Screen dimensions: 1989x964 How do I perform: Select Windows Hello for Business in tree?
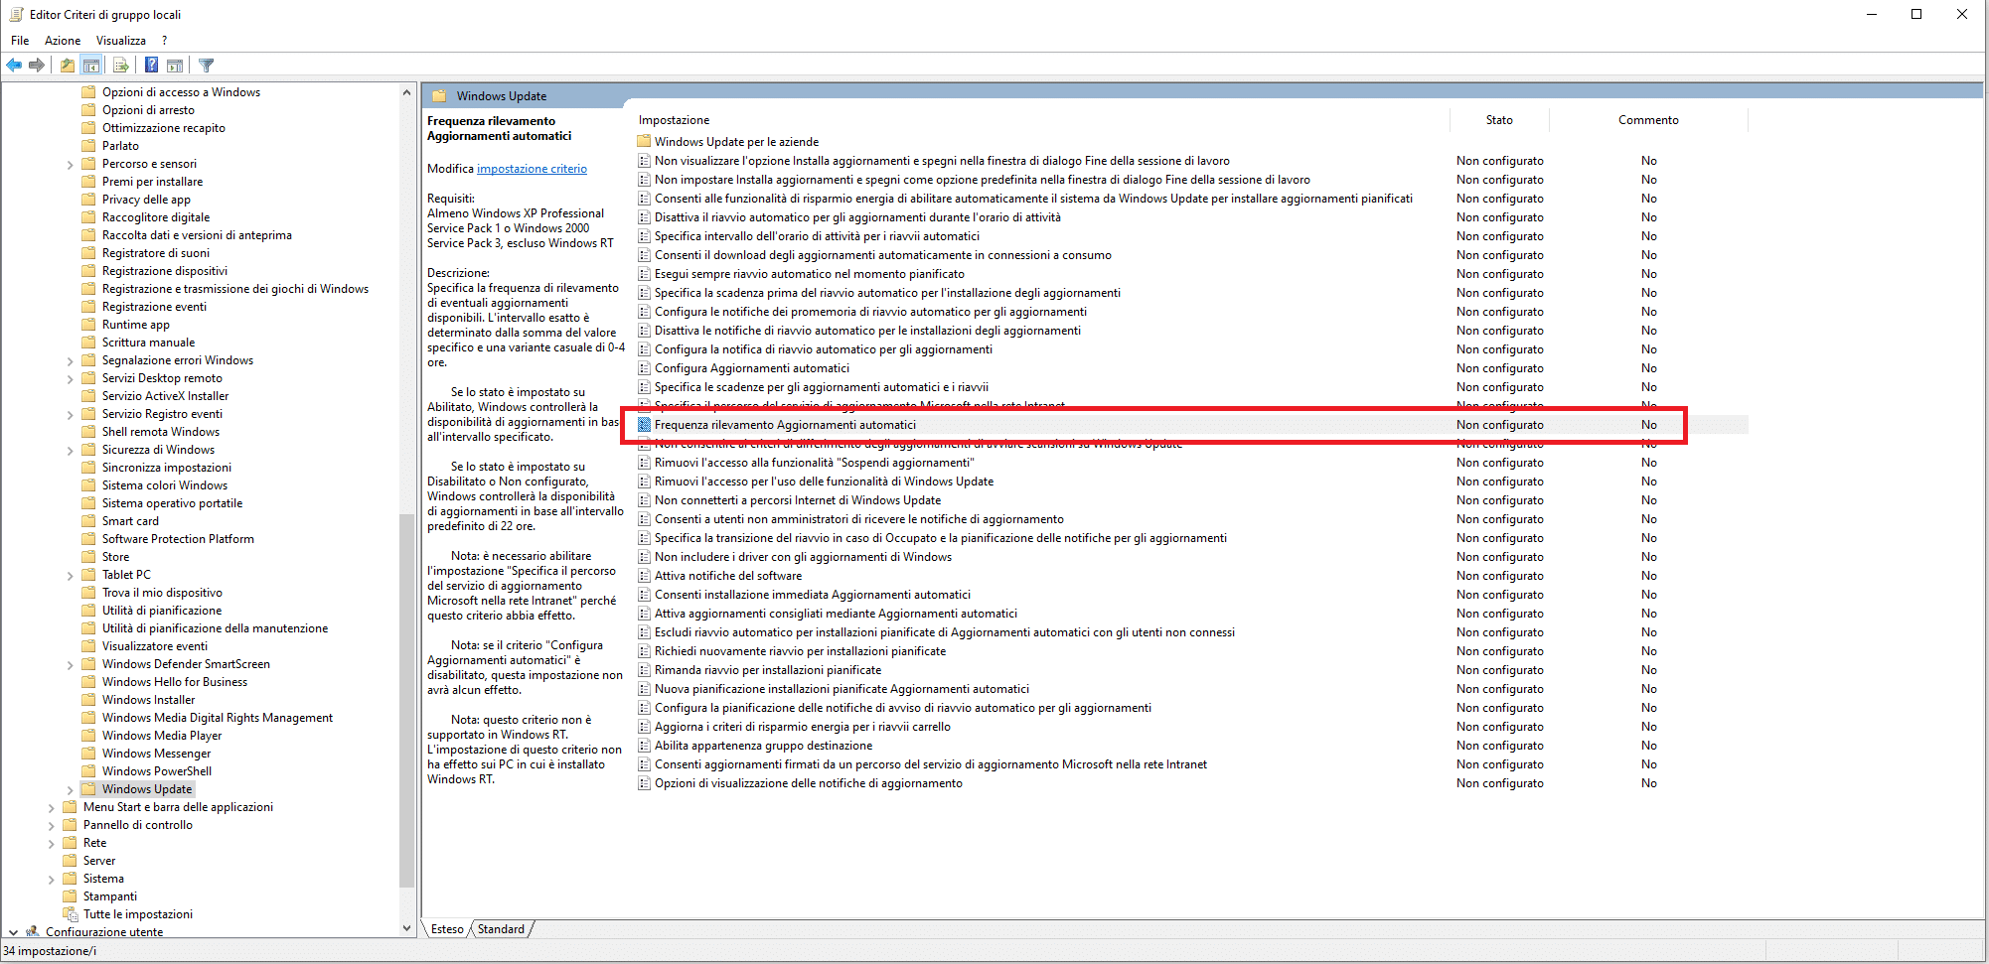point(175,682)
